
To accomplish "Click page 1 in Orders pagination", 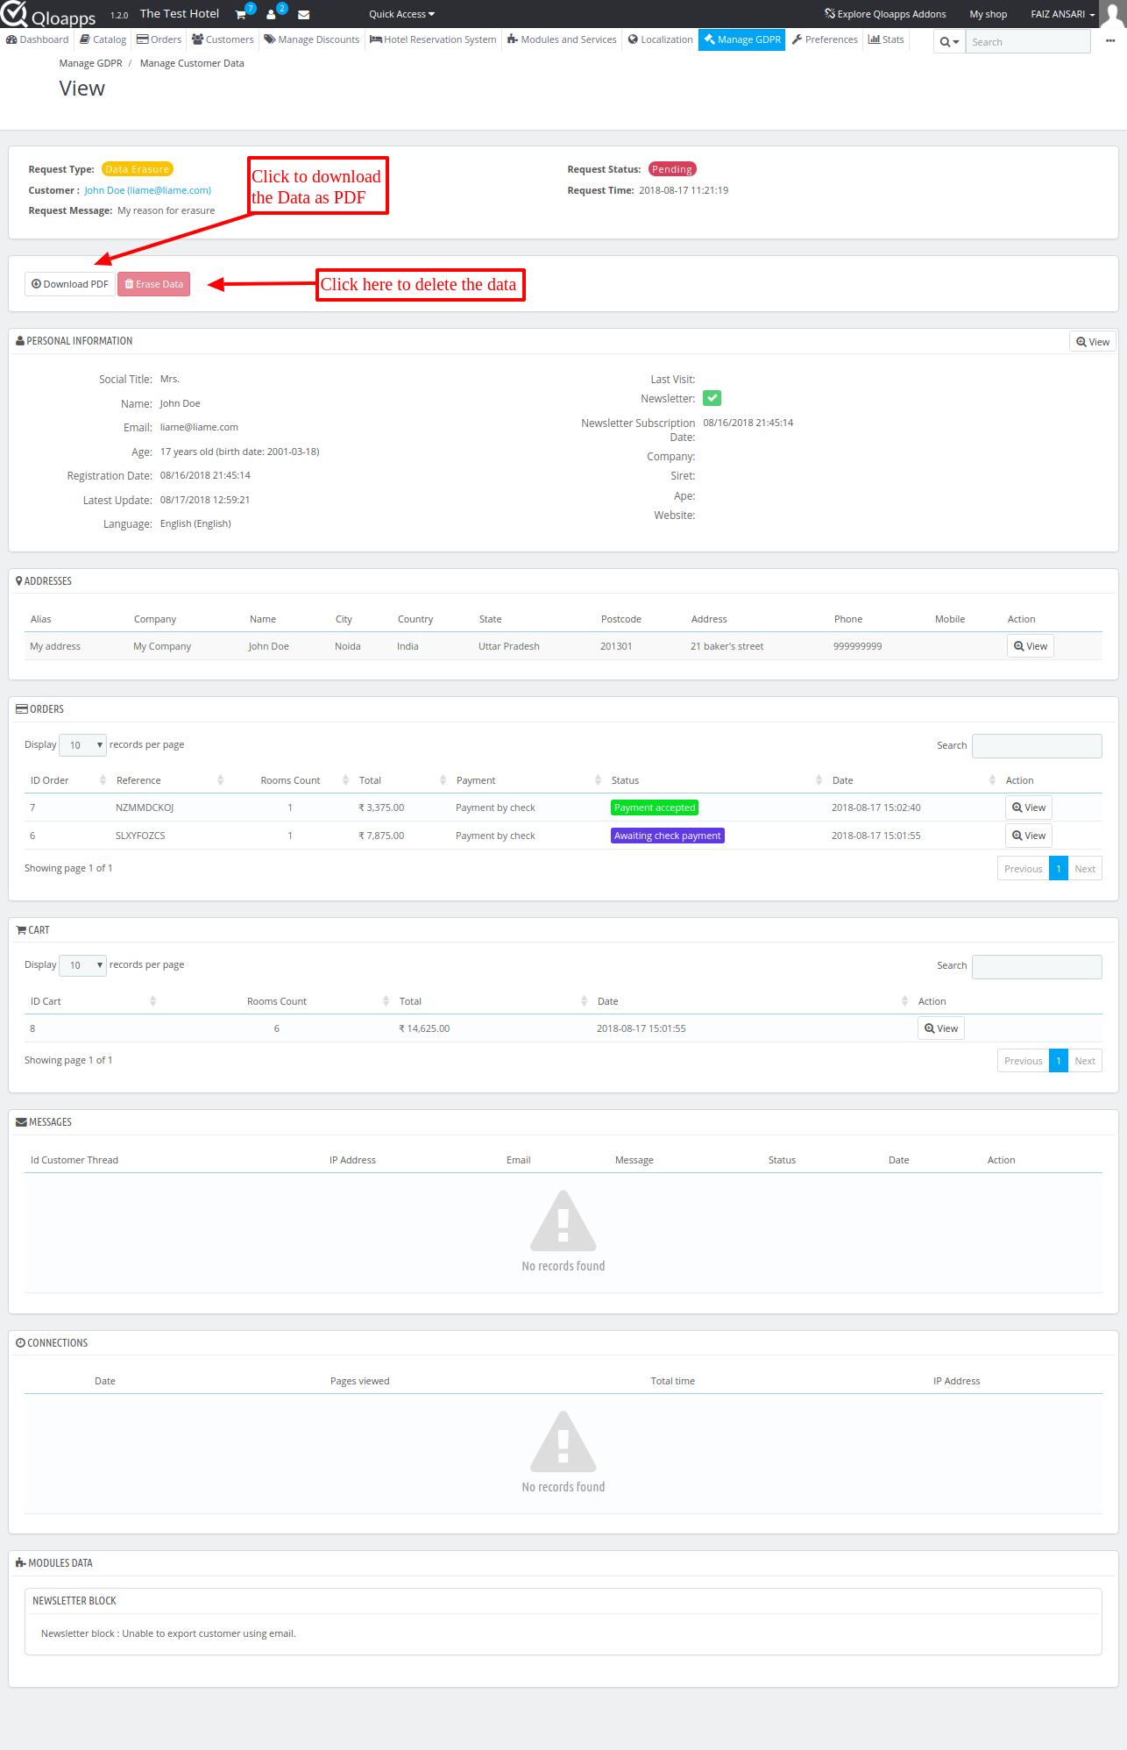I will [x=1059, y=869].
